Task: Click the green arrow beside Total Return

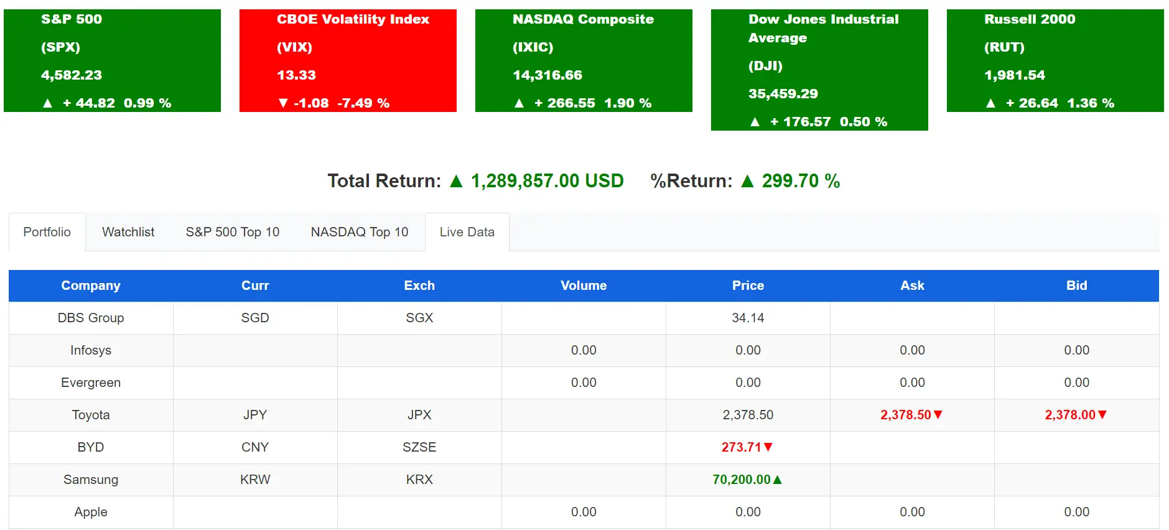Action: 456,181
